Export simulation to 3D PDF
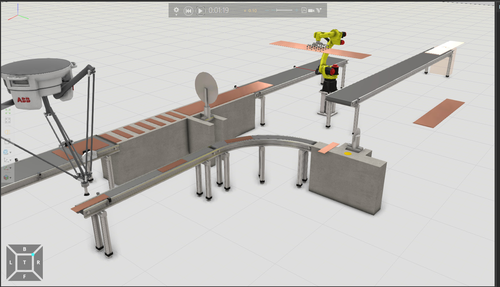This screenshot has width=500, height=287. pyautogui.click(x=304, y=10)
